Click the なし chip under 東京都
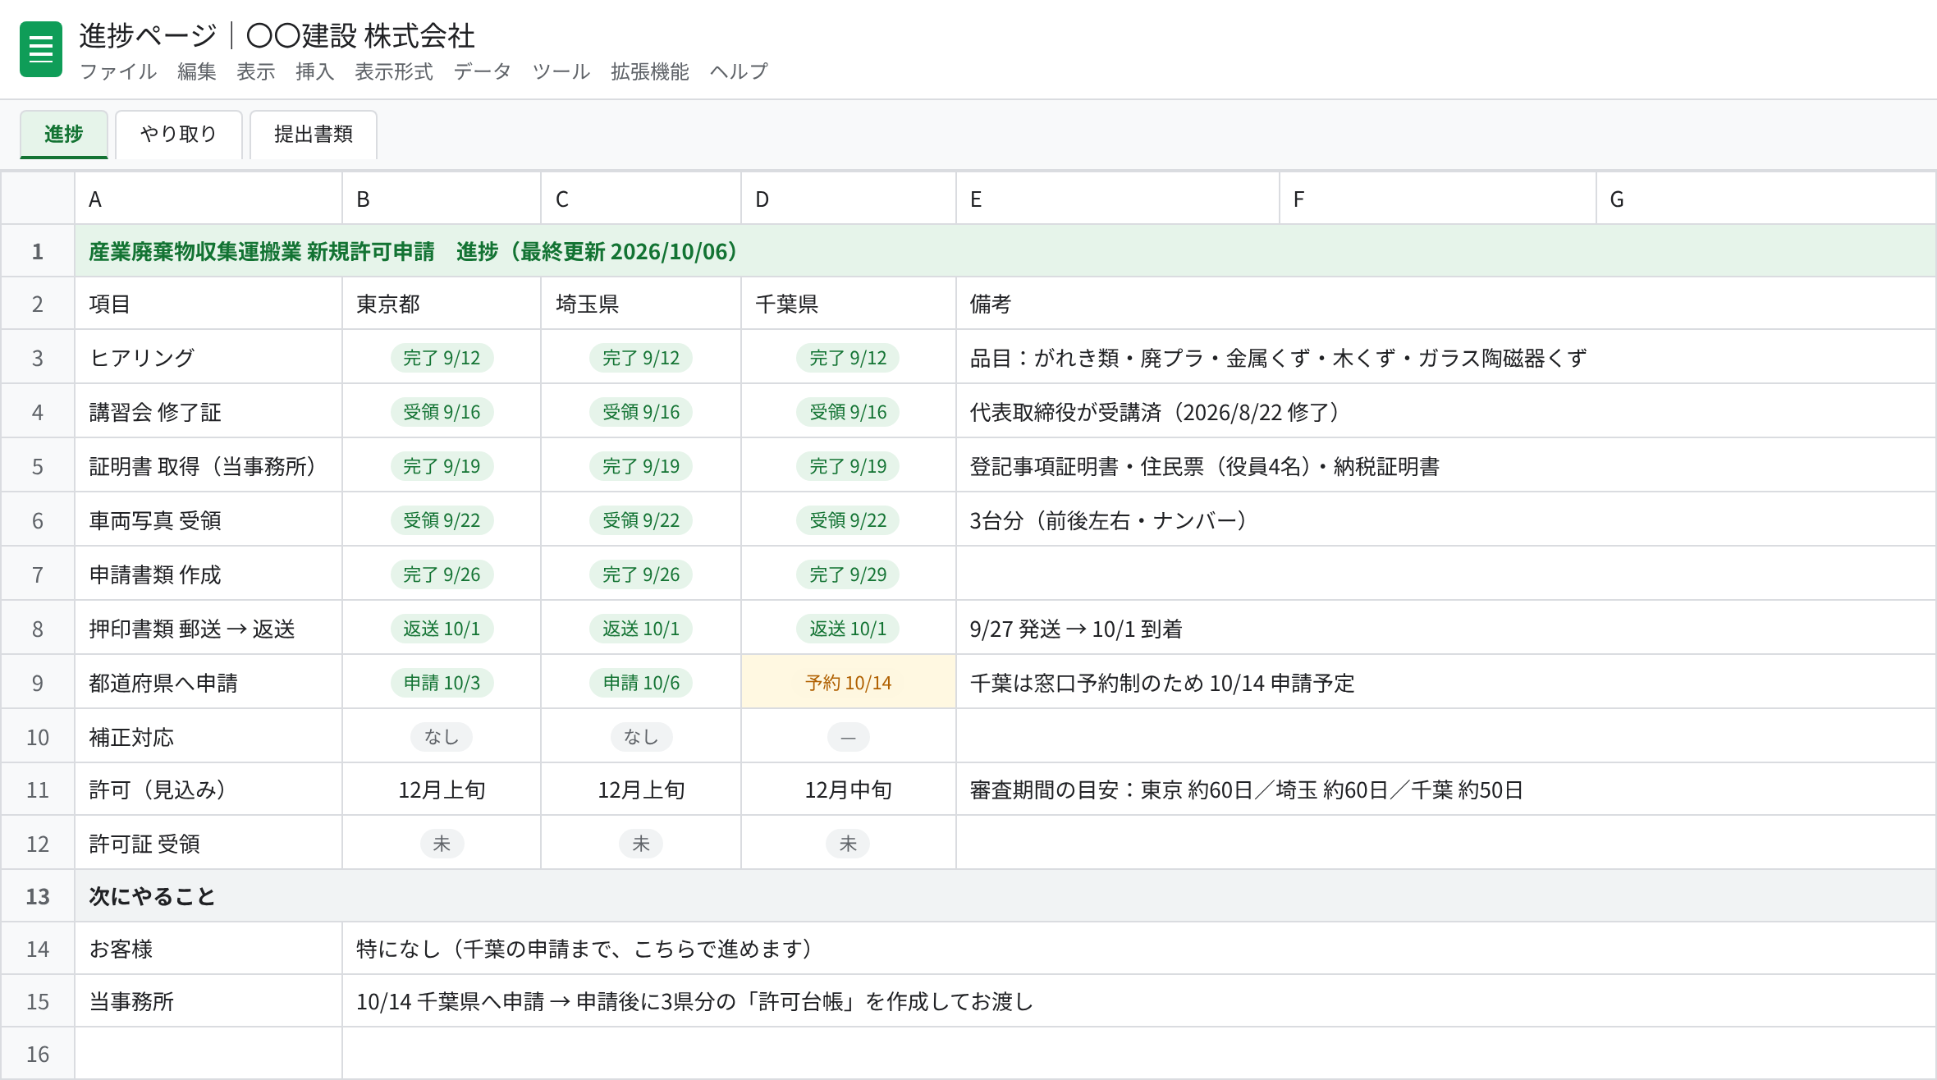 [442, 737]
